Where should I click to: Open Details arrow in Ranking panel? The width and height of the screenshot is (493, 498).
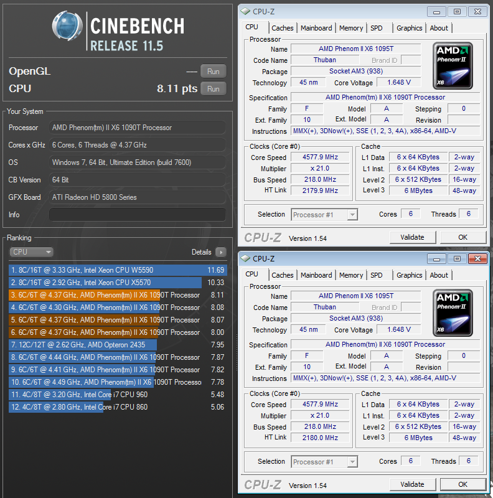point(221,252)
